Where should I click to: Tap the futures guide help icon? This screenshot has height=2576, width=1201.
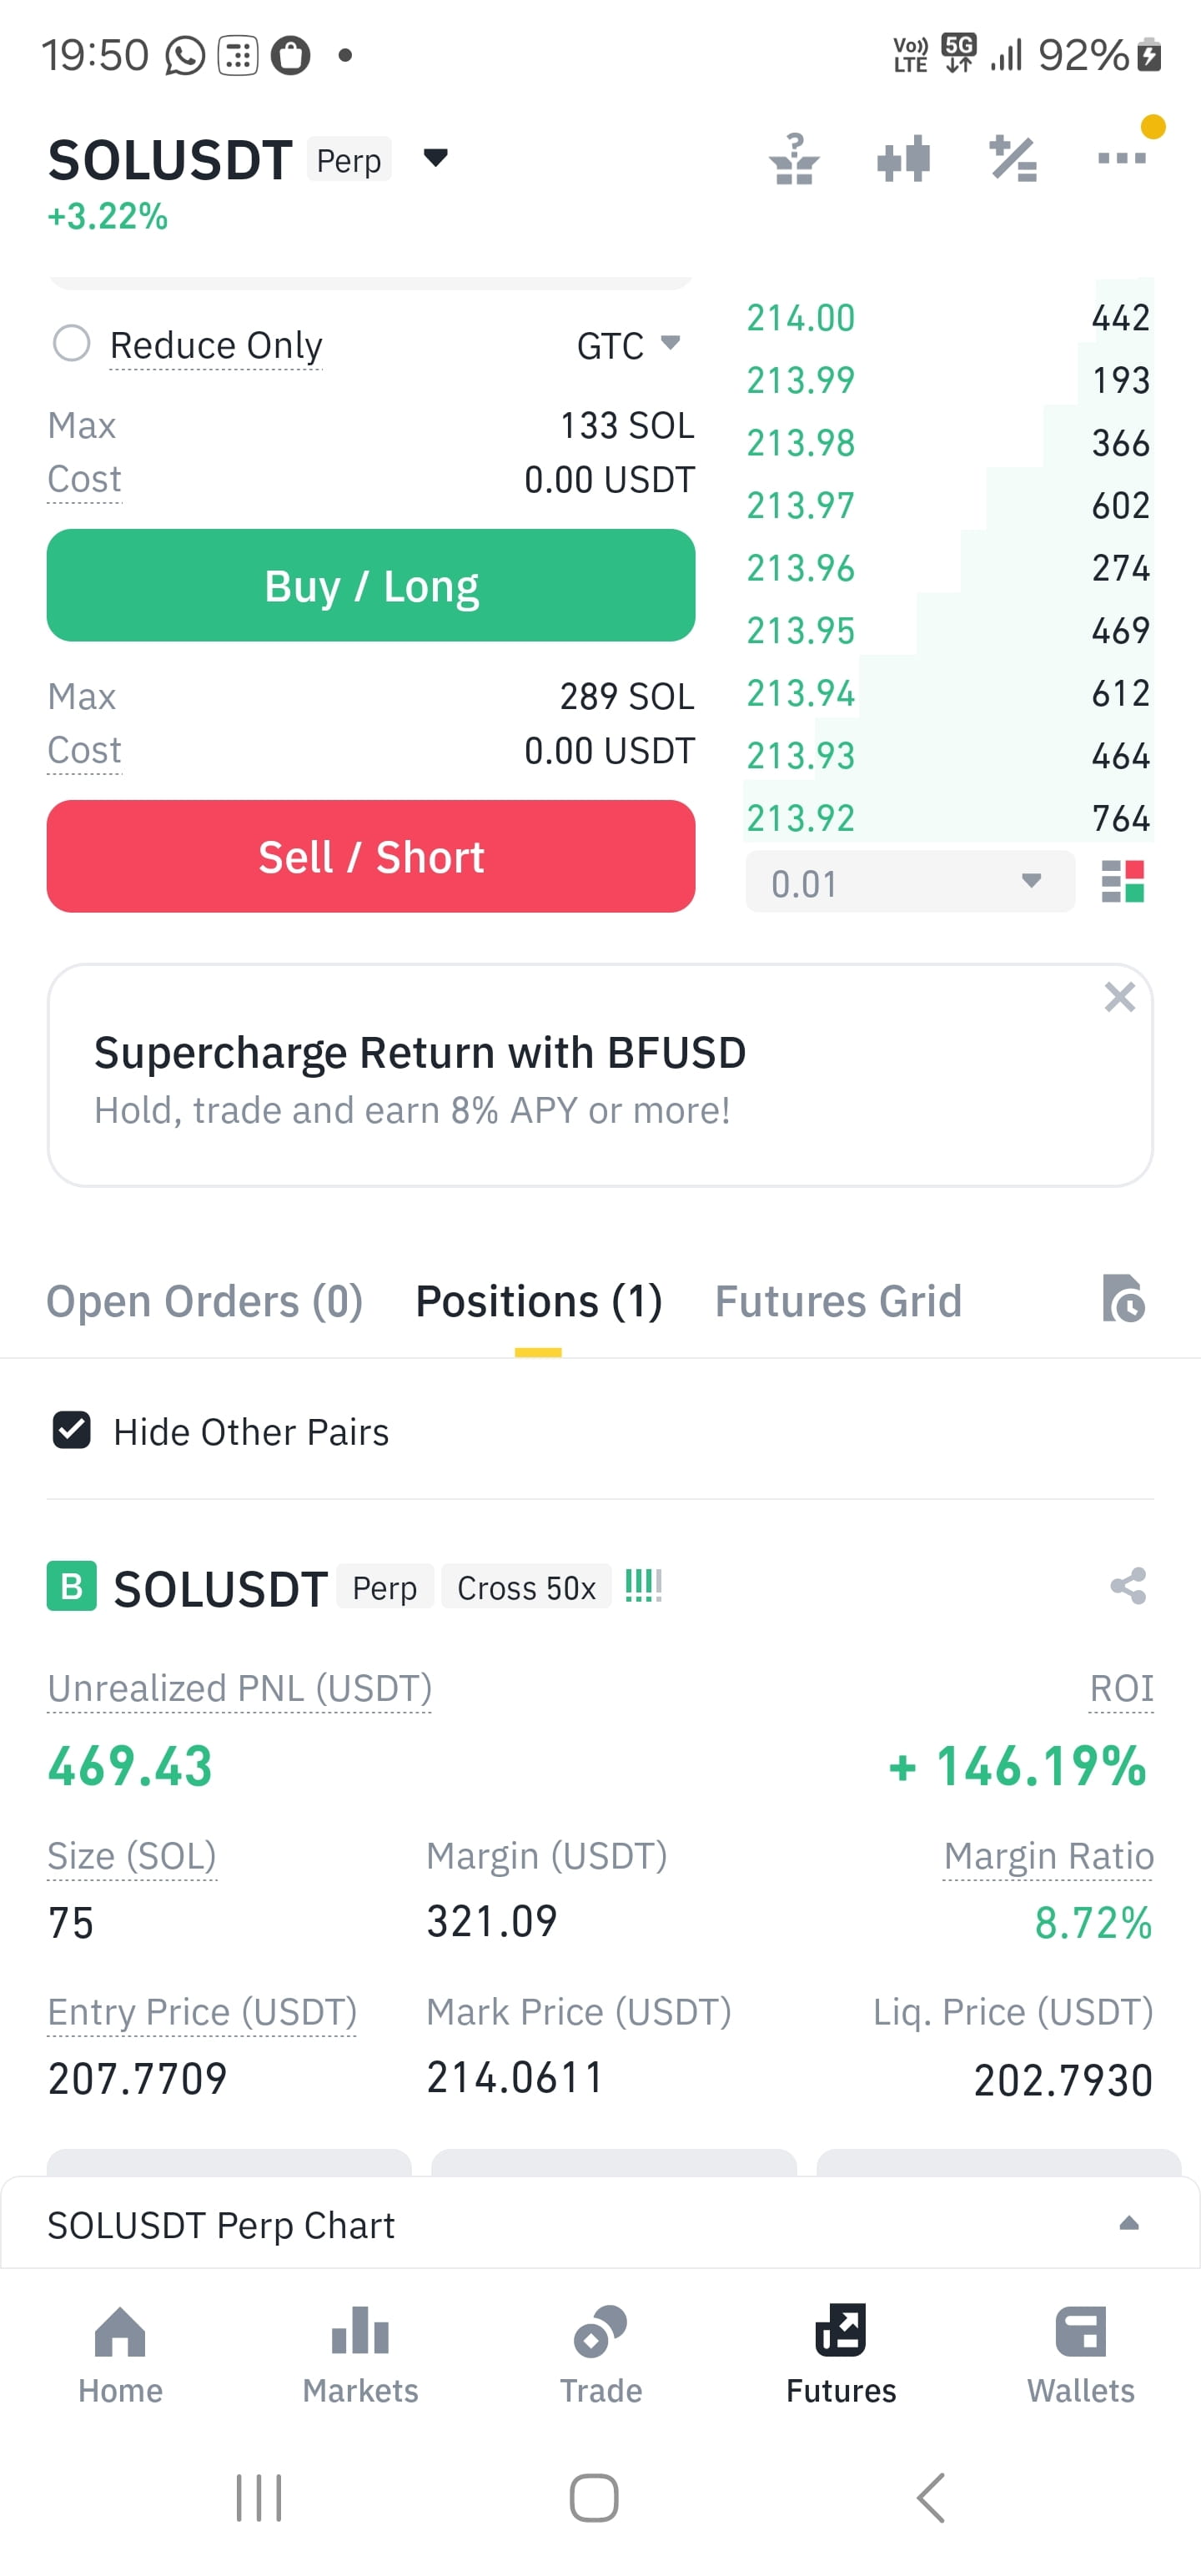pyautogui.click(x=794, y=159)
